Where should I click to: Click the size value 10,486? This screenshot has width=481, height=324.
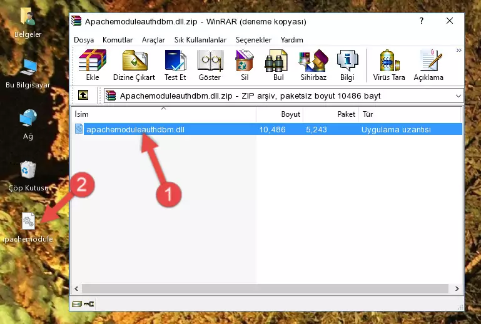[x=273, y=130]
